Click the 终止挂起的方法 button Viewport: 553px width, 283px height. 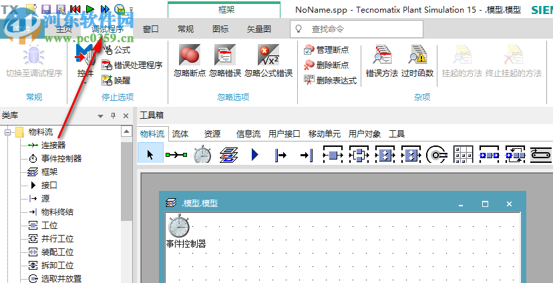click(x=514, y=61)
